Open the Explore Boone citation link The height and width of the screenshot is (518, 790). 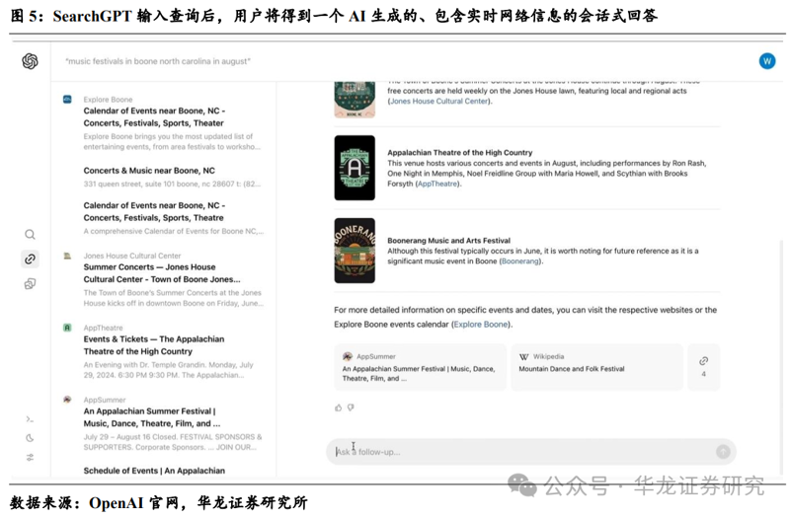(481, 325)
